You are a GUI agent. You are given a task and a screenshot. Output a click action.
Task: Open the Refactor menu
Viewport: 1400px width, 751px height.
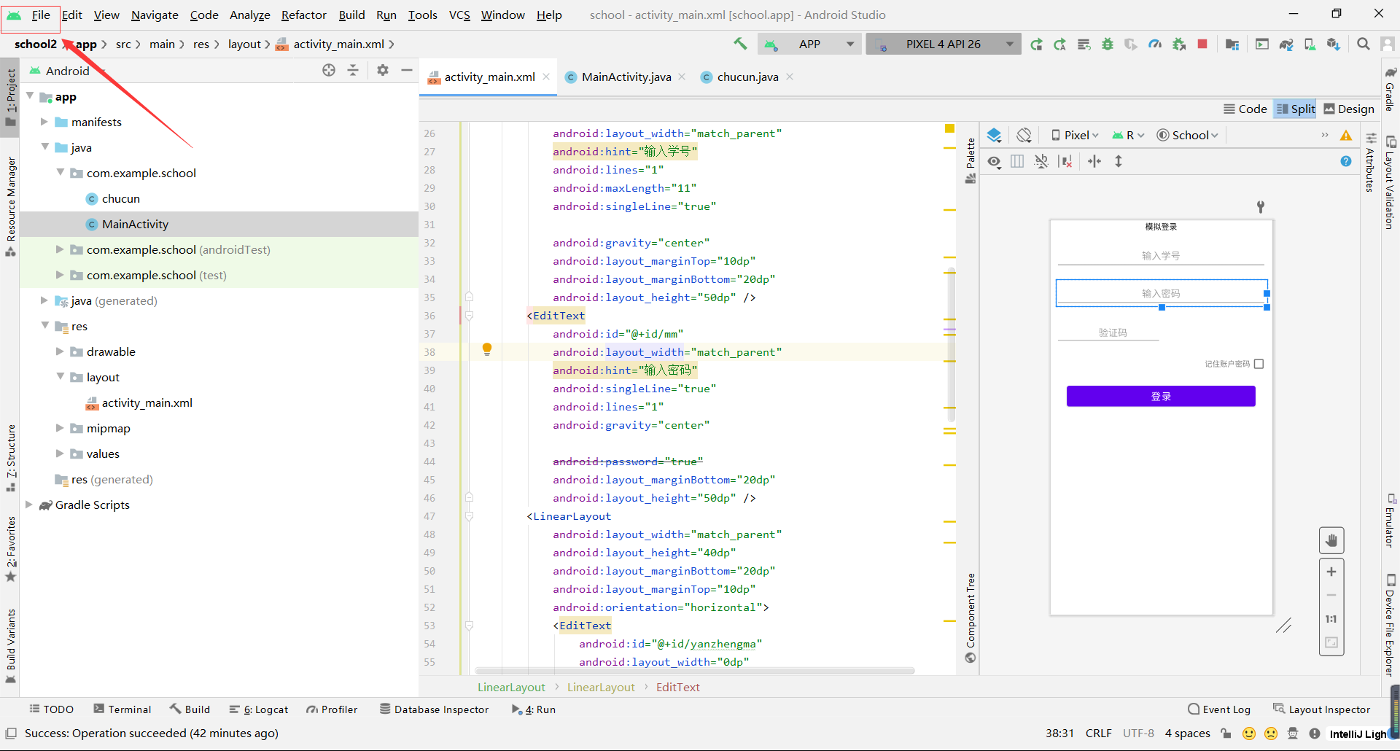pos(303,15)
